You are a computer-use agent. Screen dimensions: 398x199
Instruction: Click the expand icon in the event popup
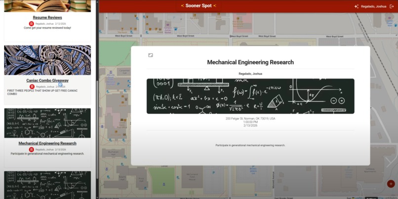151,55
